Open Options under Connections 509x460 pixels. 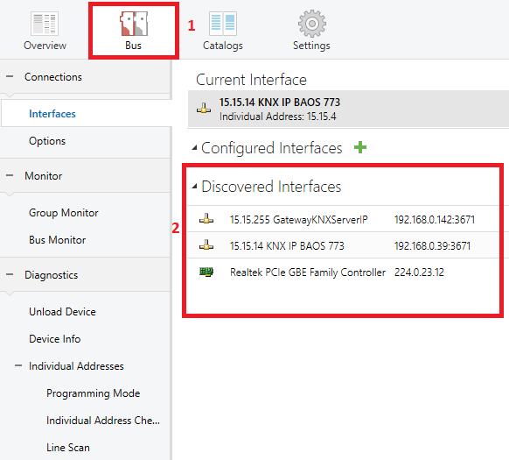click(x=47, y=141)
